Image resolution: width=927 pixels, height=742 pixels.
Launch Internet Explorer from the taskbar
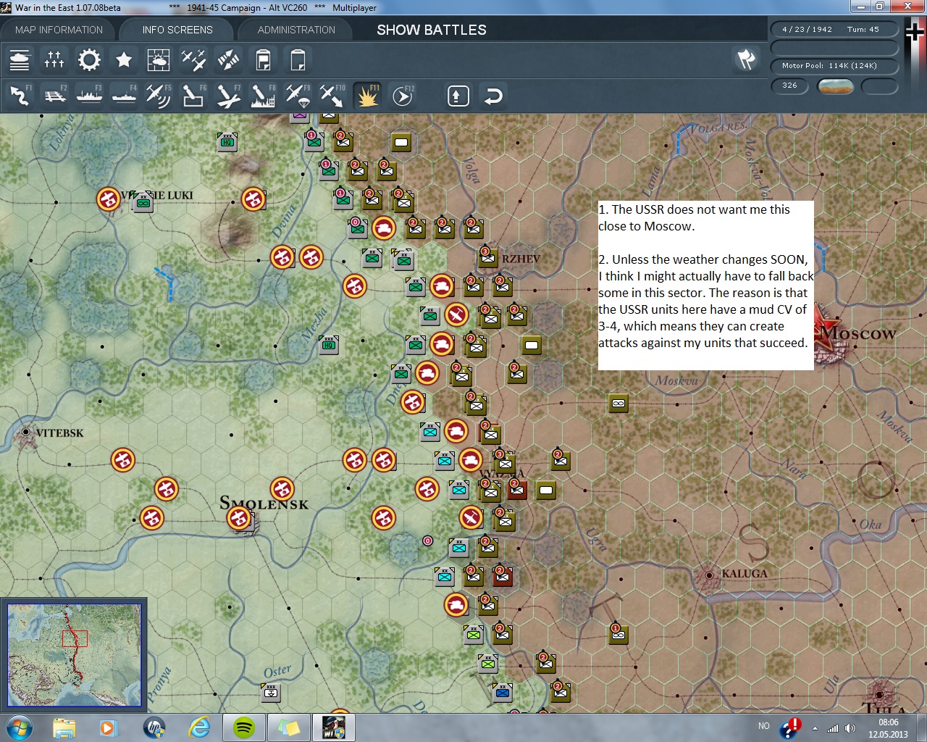pos(199,728)
